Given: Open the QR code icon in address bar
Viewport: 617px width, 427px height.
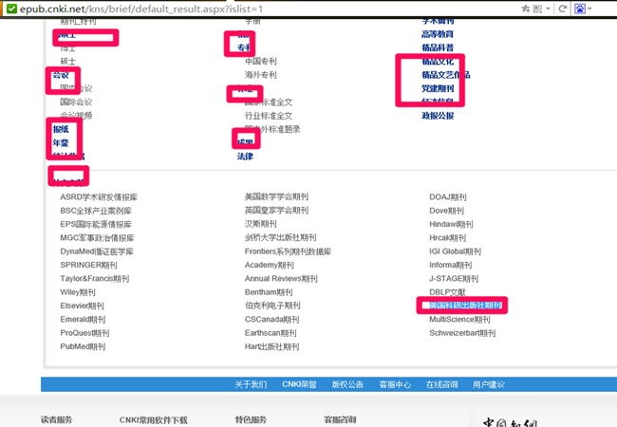Looking at the screenshot, I should [x=537, y=9].
